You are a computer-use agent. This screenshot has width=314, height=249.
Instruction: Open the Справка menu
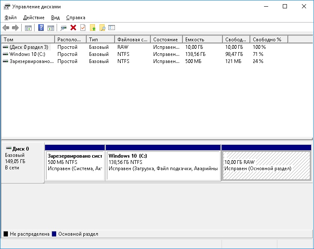pos(76,18)
